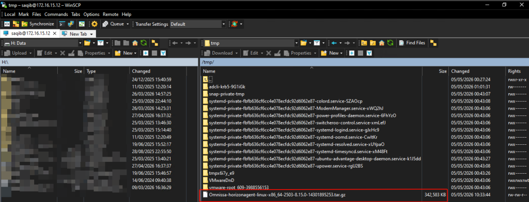Screen dimensions: 529x202
Task: Click remote panel Open Directory folder icon
Action: (304, 43)
